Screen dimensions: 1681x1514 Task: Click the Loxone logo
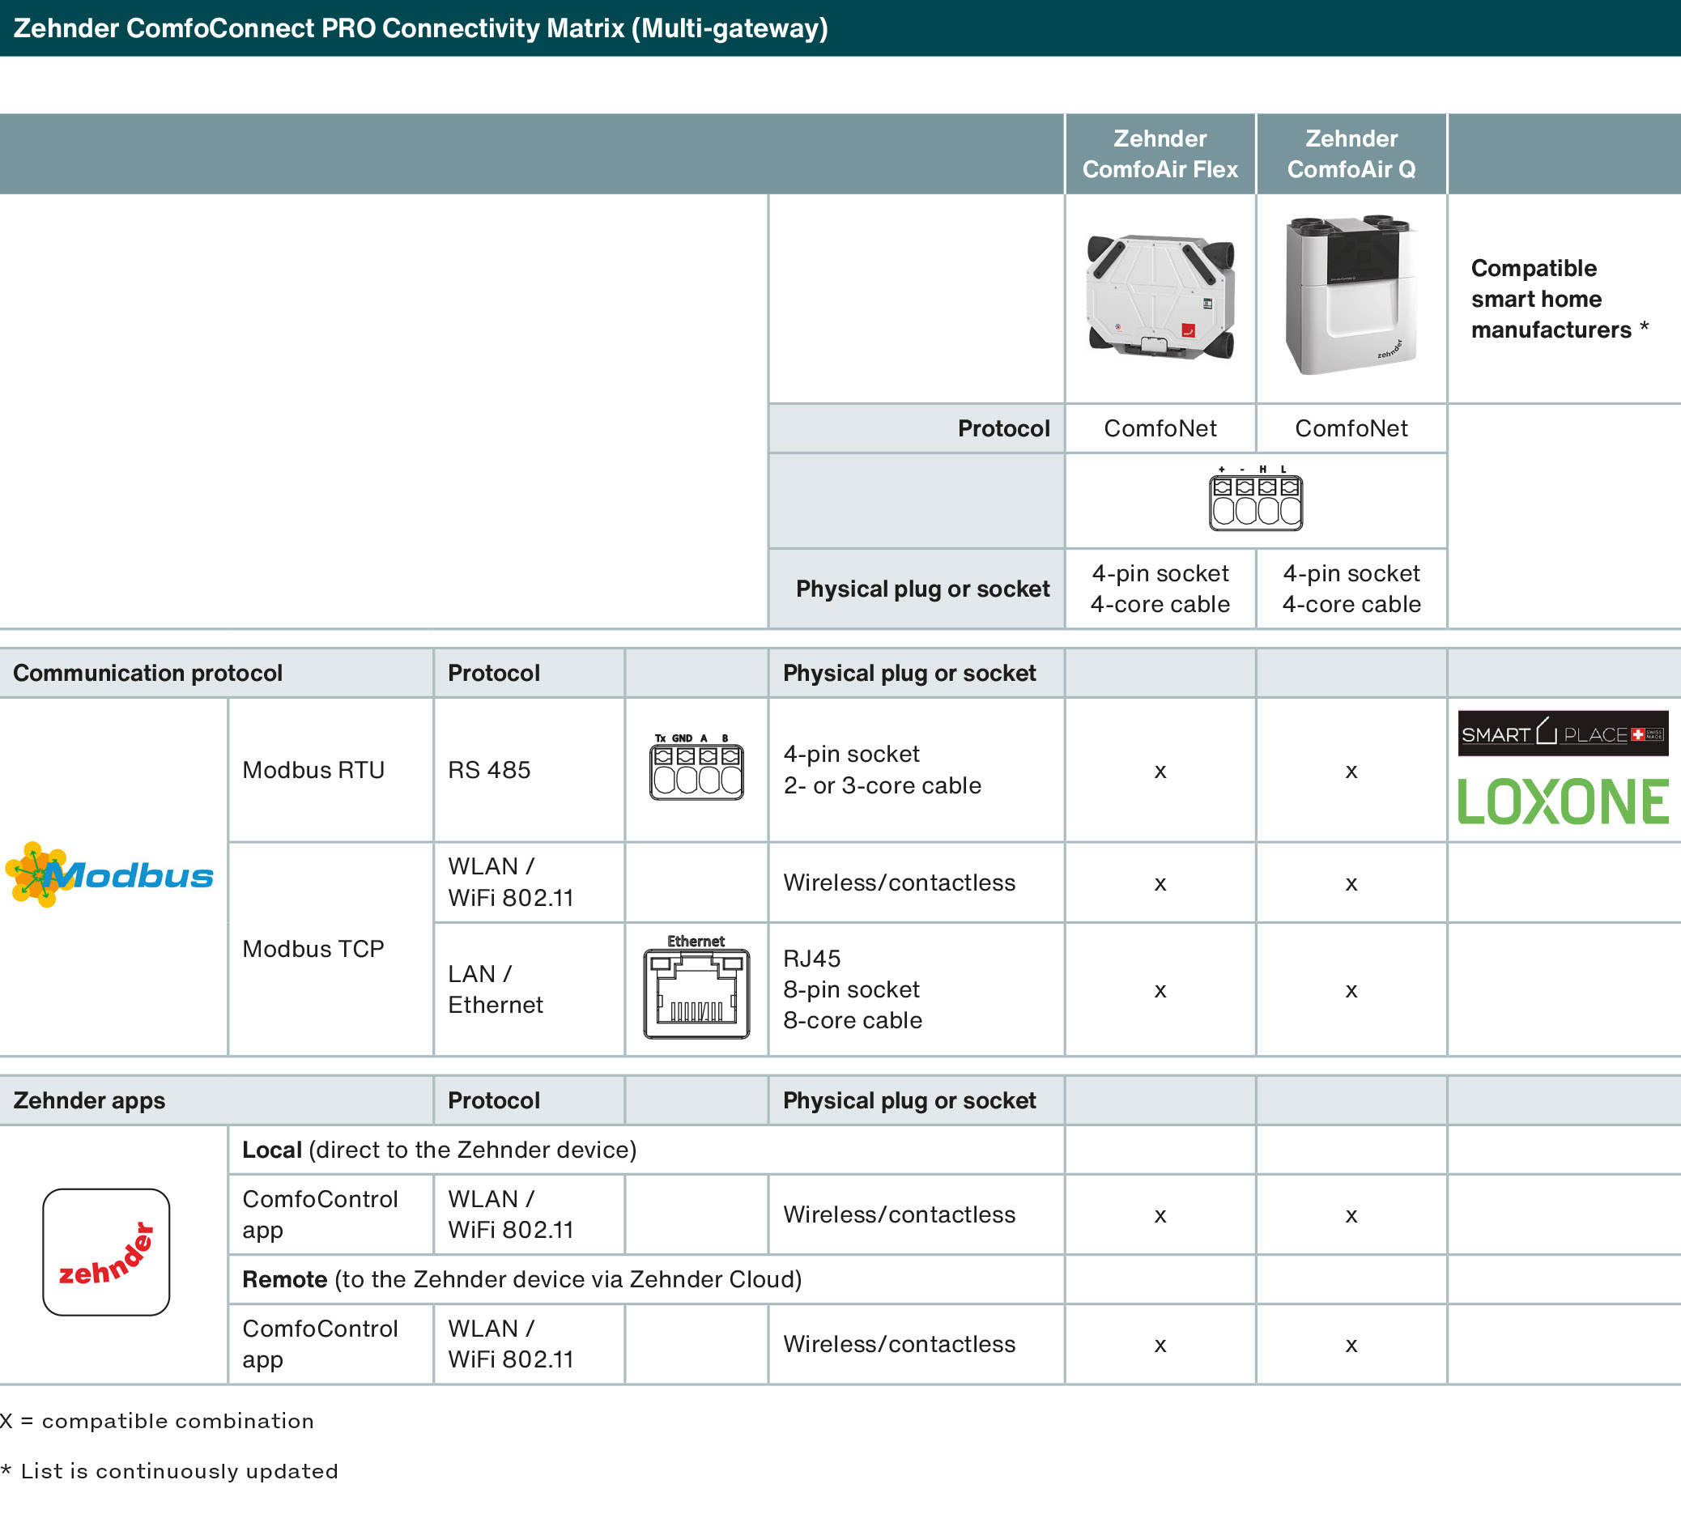pos(1563,802)
